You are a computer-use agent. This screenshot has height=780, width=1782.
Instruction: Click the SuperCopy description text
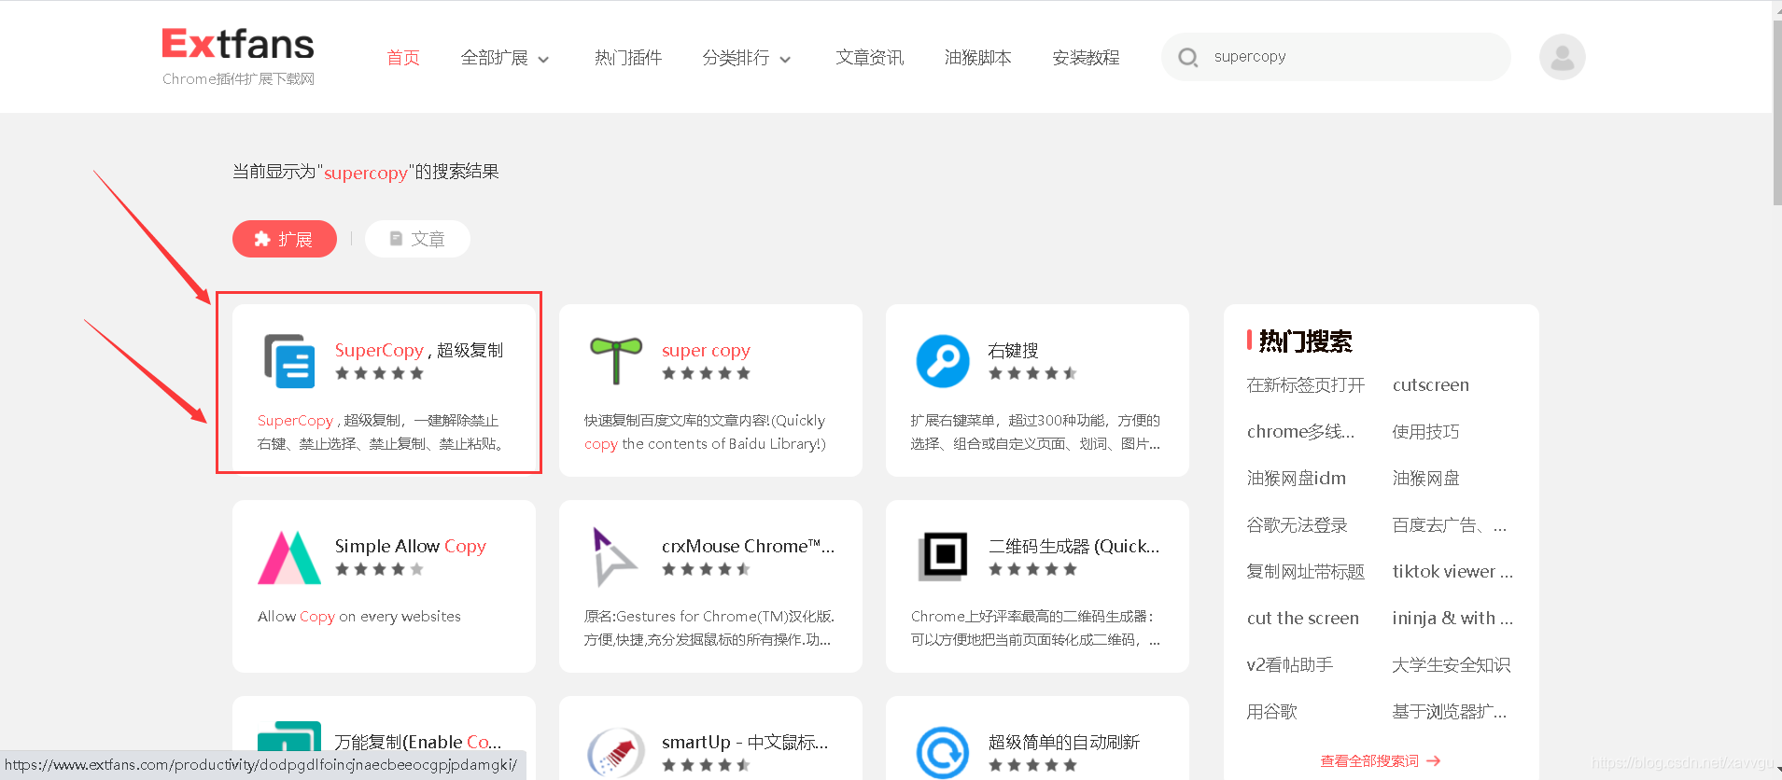[383, 432]
